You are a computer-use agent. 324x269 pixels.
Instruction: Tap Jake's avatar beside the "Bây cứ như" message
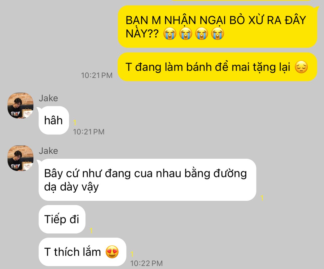coord(20,158)
